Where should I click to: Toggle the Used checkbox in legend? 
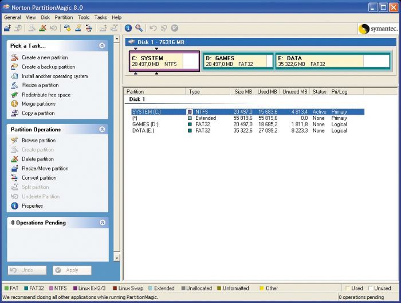(x=347, y=288)
